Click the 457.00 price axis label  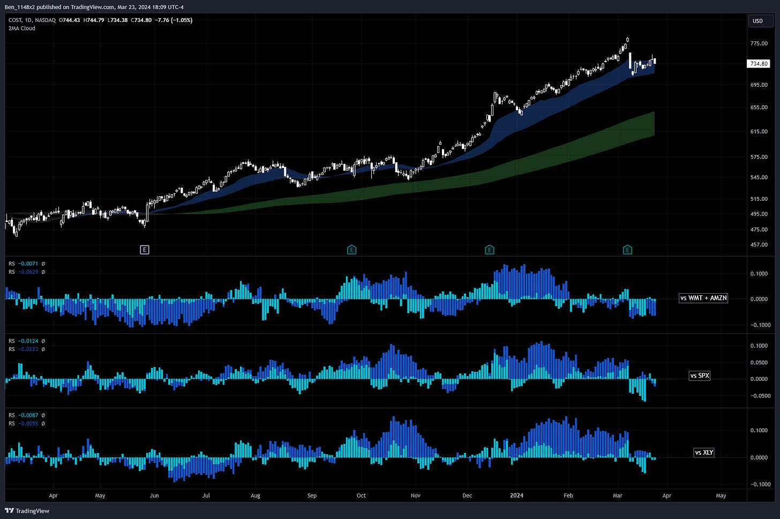(x=759, y=245)
